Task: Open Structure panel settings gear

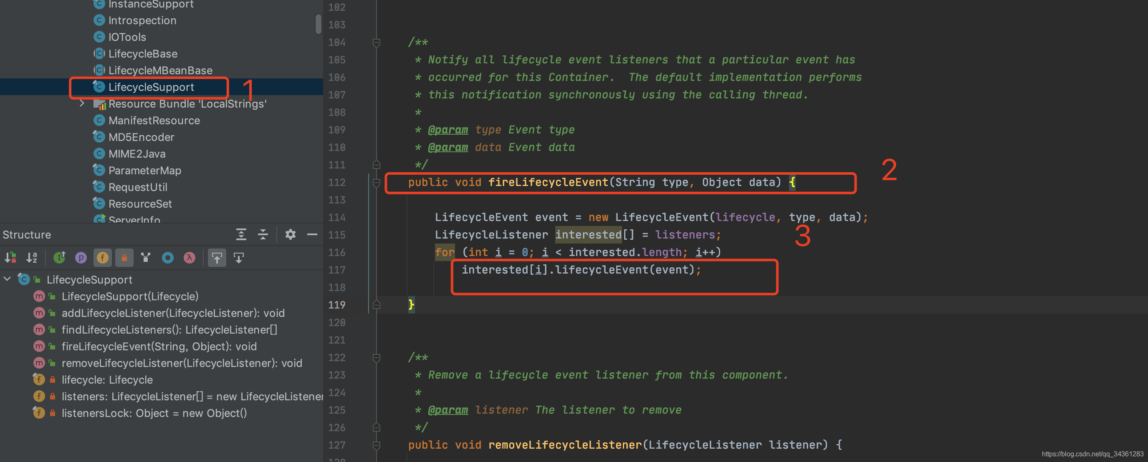Action: (x=290, y=234)
